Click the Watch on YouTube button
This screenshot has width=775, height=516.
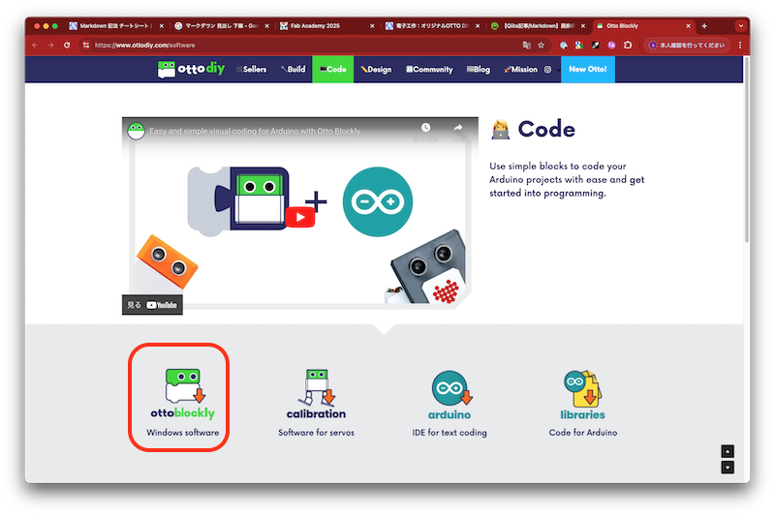pyautogui.click(x=152, y=305)
